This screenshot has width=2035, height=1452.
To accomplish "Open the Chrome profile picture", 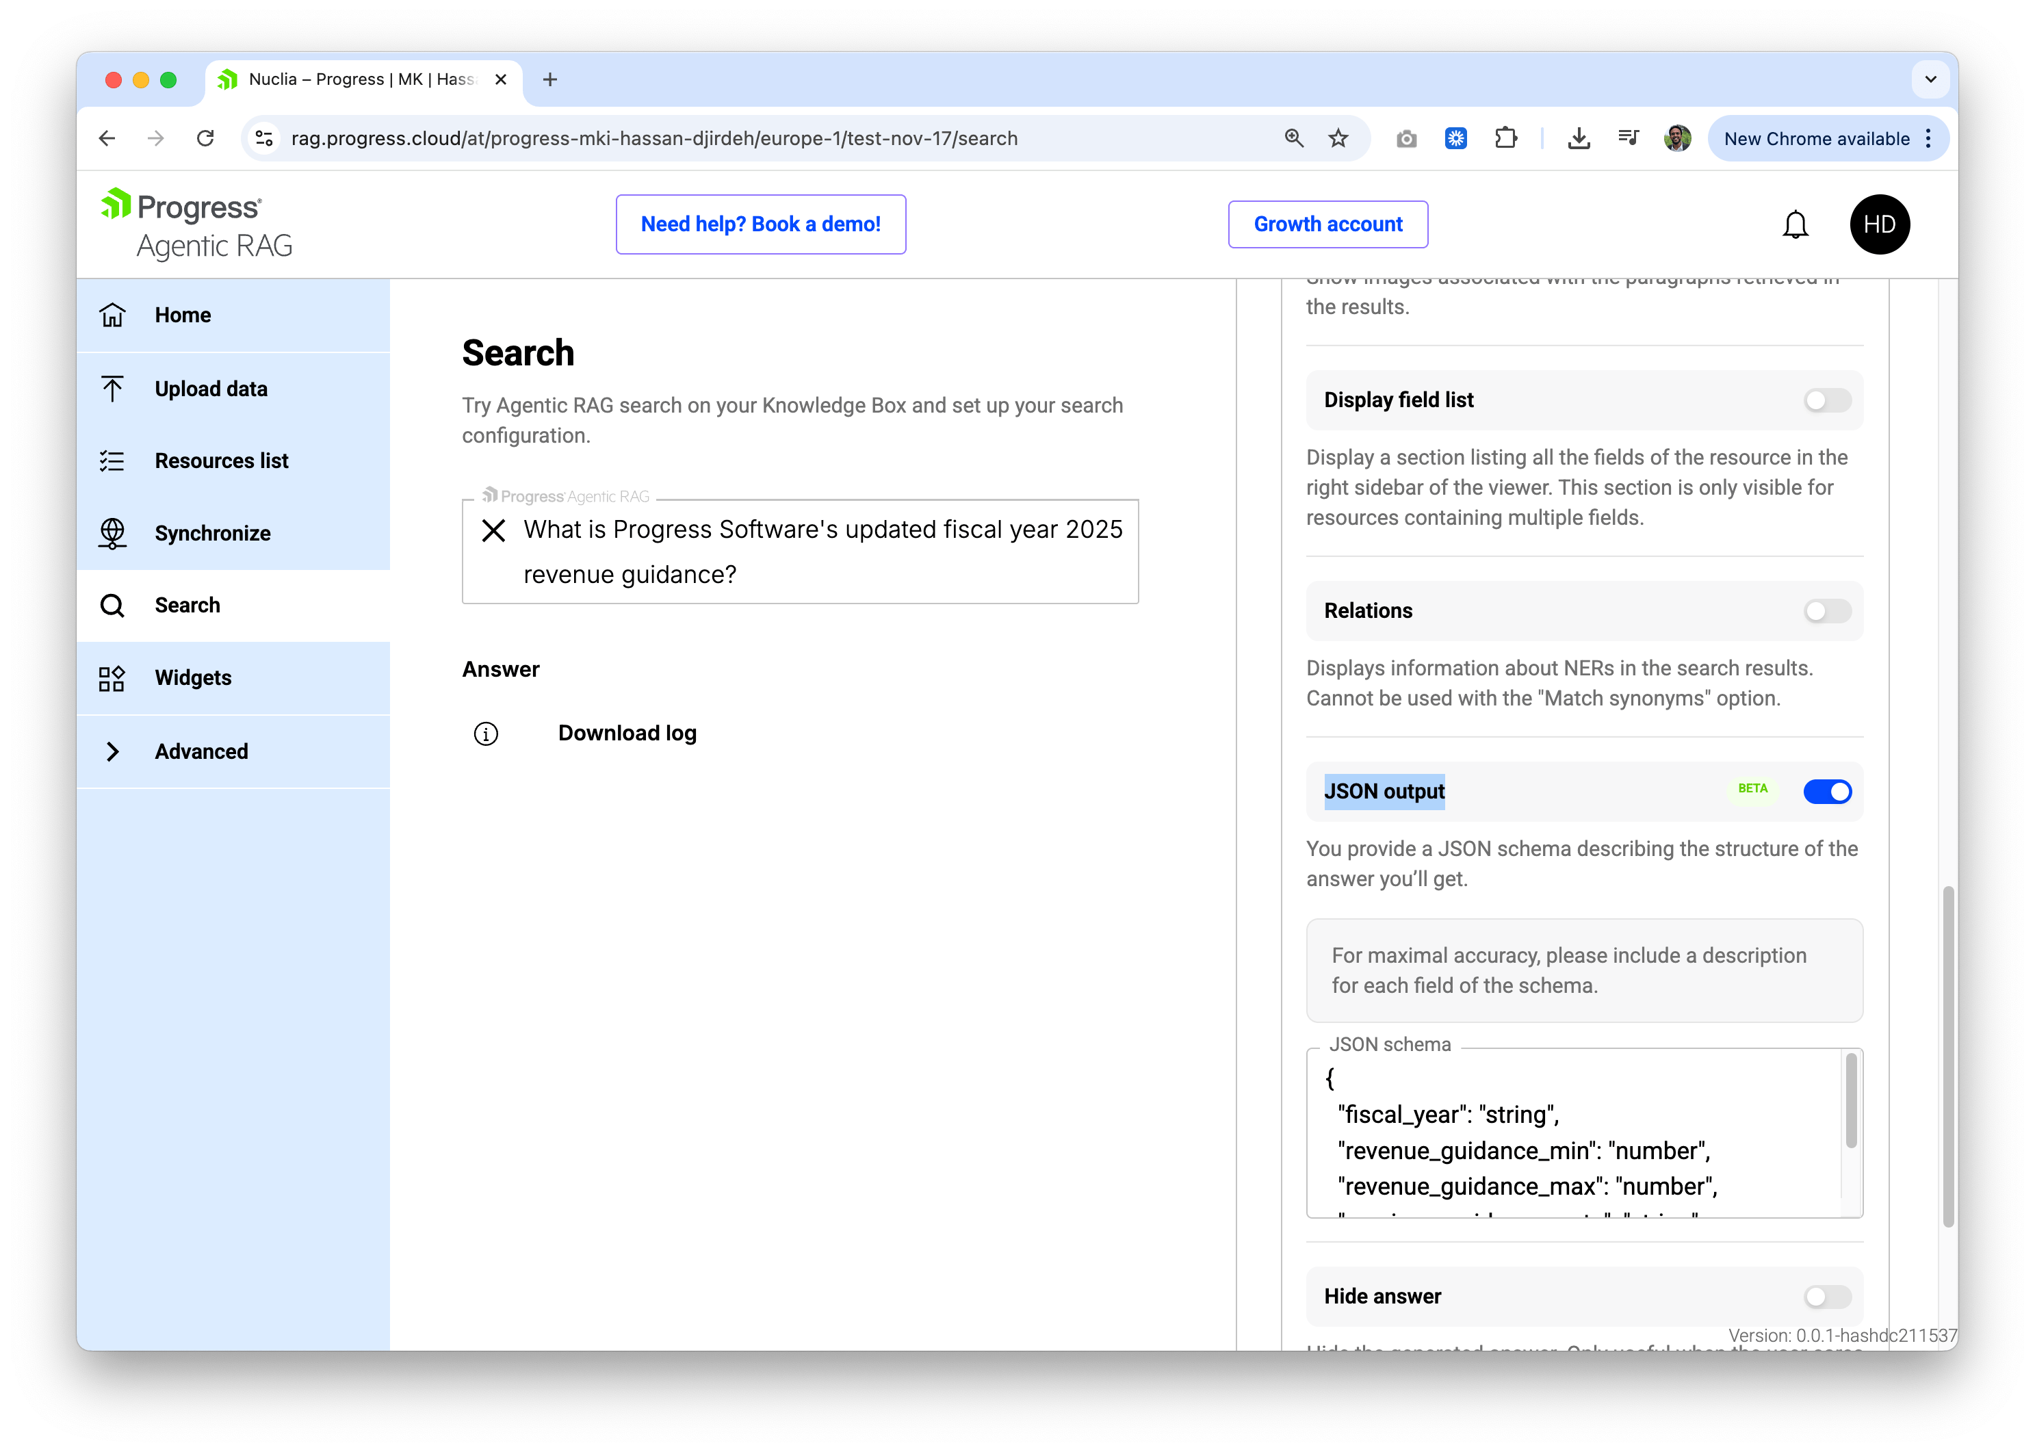I will 1677,139.
